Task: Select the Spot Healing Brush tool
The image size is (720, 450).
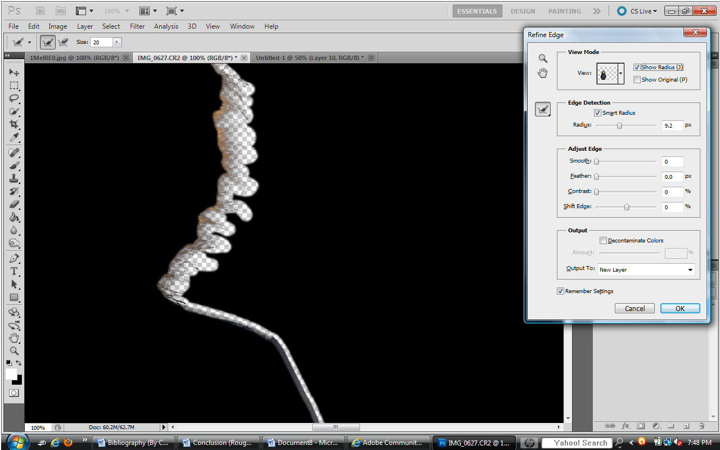Action: pos(14,152)
